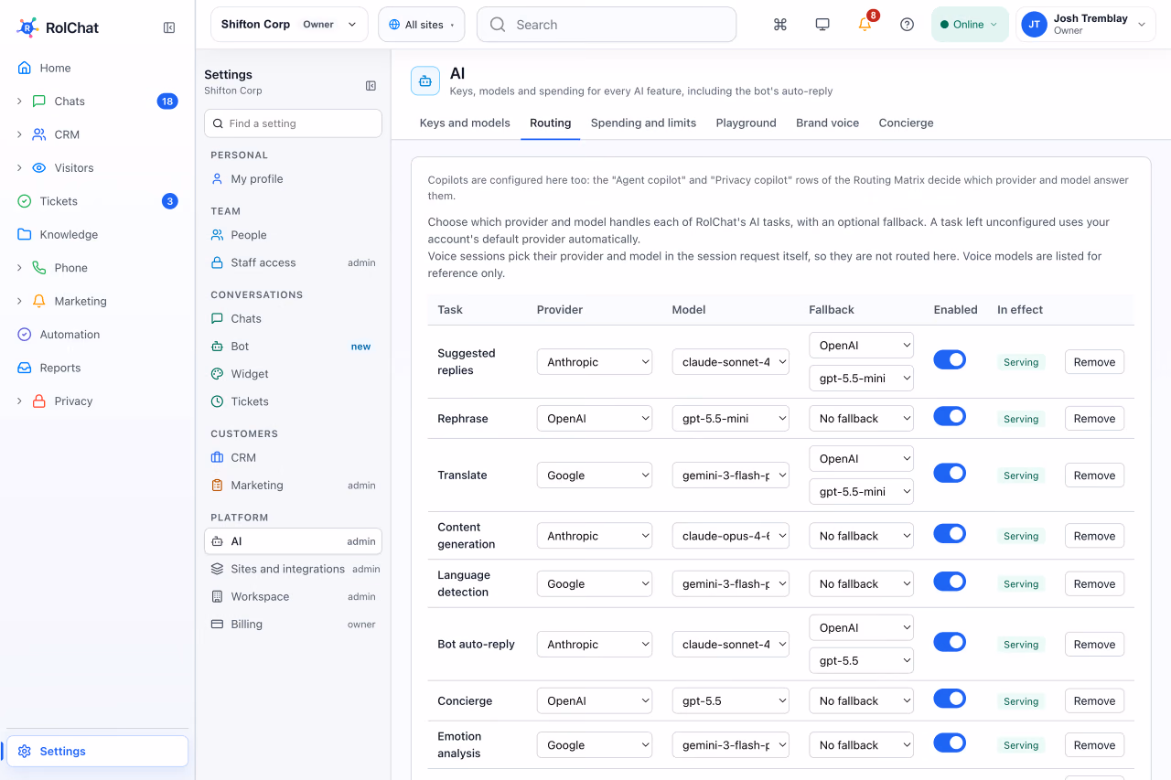Viewport: 1171px width, 780px height.
Task: Open the help question mark icon
Action: (908, 25)
